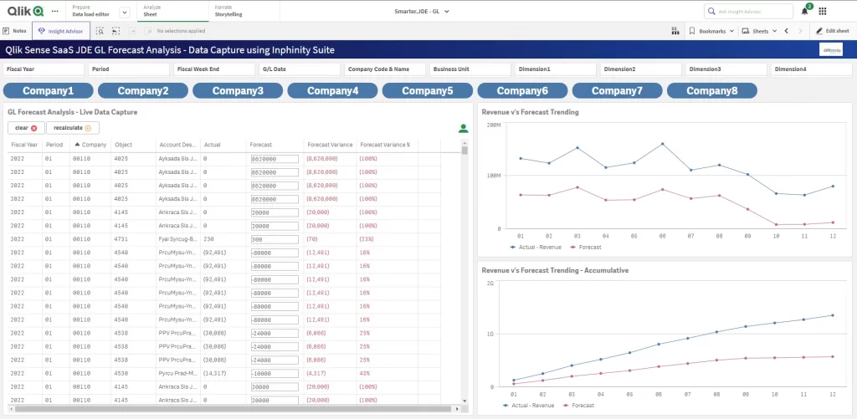This screenshot has height=419, width=857.
Task: Open Dimension4 filter
Action: click(x=811, y=69)
